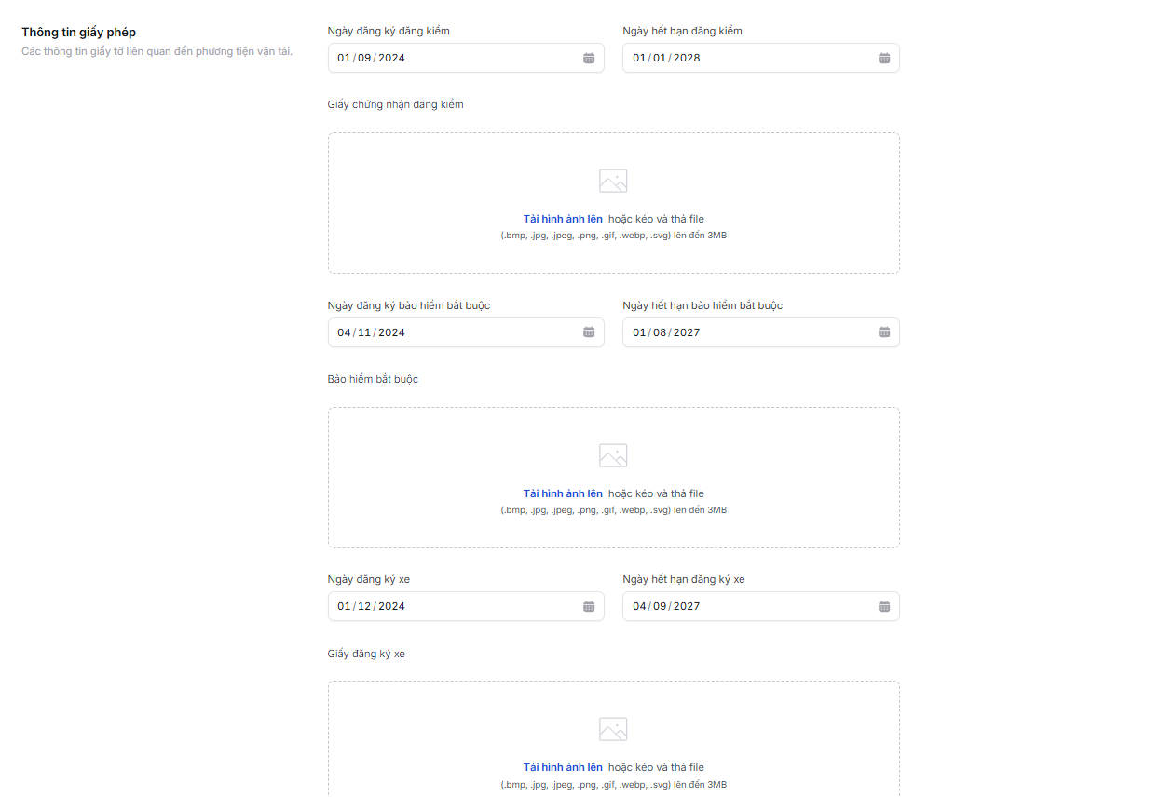The image size is (1173, 797).
Task: Select month 08 in Ngày hết hạn bảo hiểm bắt buộc
Action: pos(660,332)
